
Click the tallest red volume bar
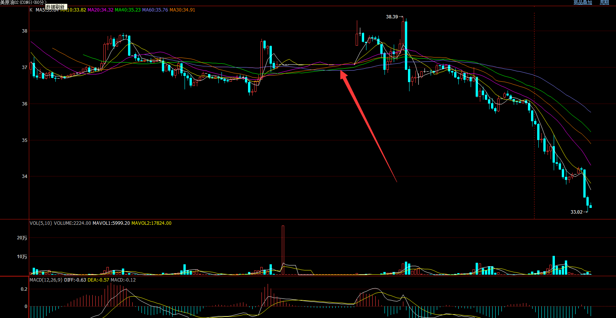point(283,249)
